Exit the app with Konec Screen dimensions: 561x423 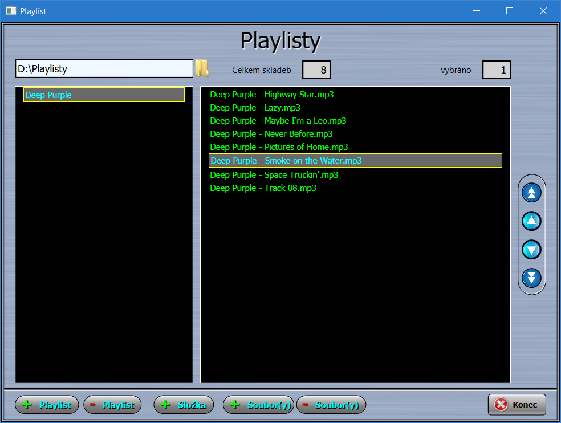tap(517, 405)
